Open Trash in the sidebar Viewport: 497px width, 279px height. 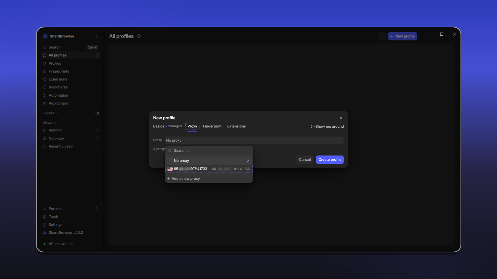[70, 217]
